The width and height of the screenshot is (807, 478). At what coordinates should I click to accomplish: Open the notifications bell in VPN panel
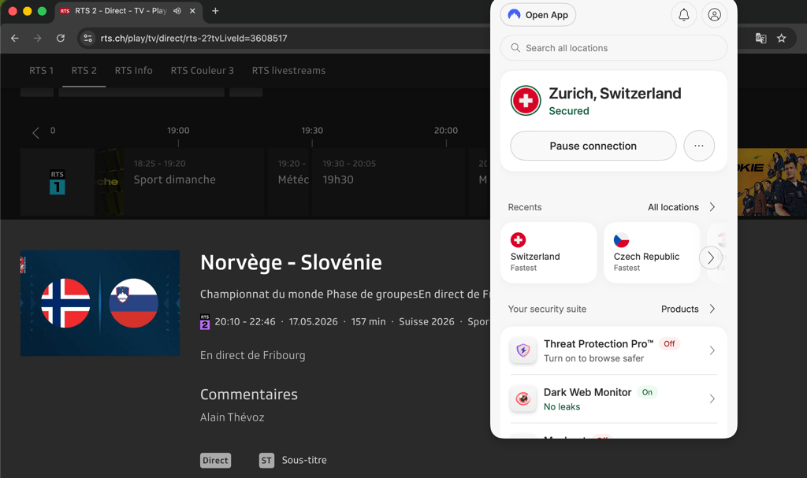tap(683, 15)
